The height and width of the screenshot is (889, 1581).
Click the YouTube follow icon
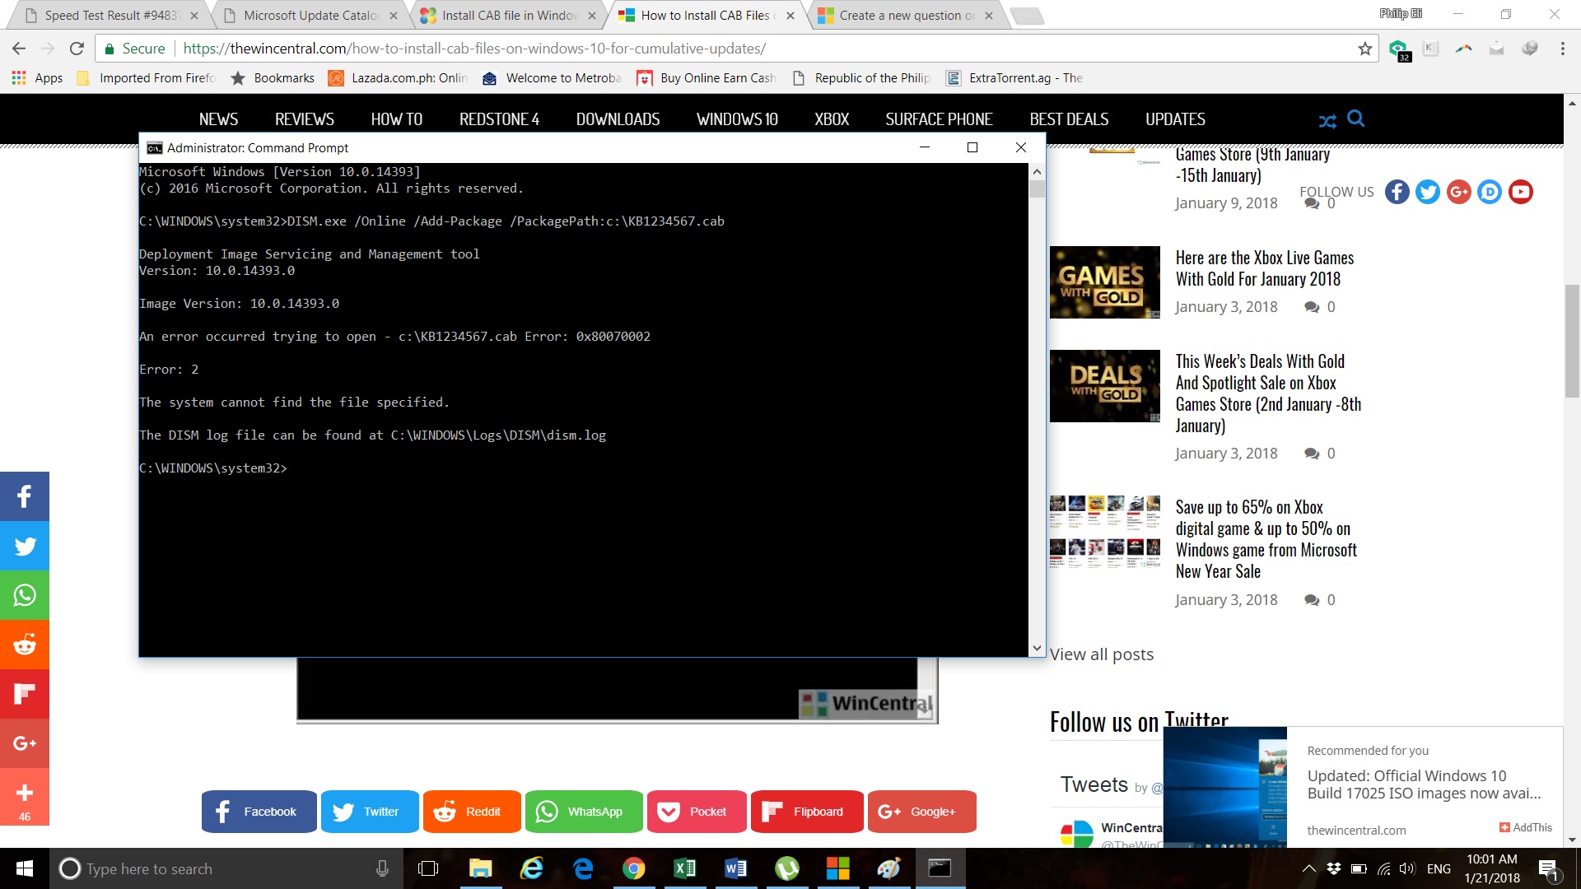click(x=1520, y=192)
